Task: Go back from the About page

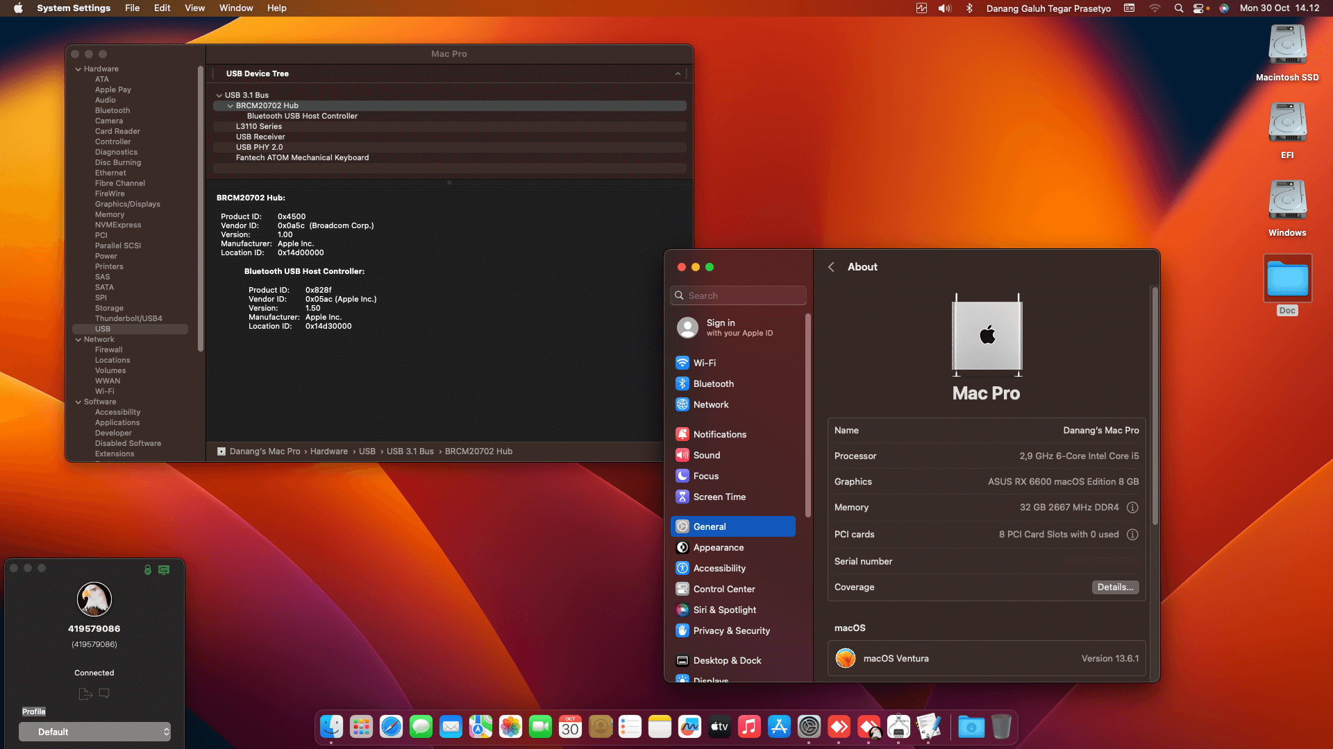Action: coord(831,267)
